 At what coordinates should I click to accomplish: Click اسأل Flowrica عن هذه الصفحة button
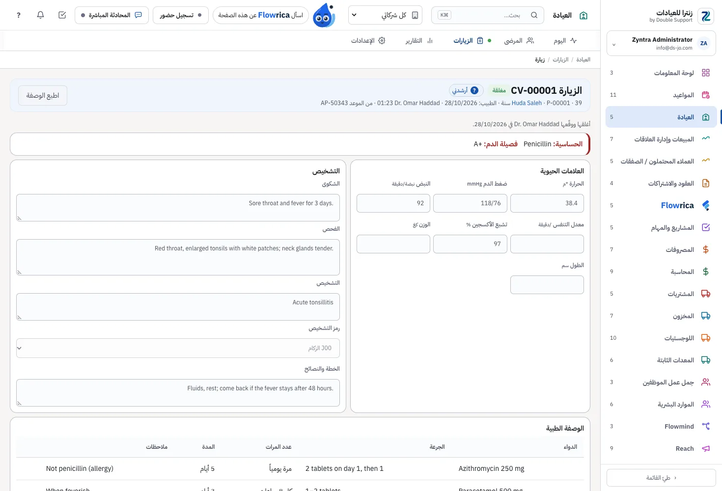(x=261, y=15)
